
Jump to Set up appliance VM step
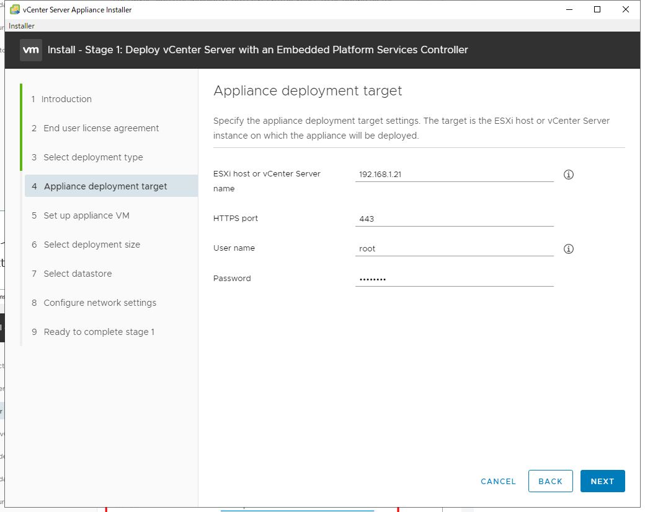(x=86, y=215)
